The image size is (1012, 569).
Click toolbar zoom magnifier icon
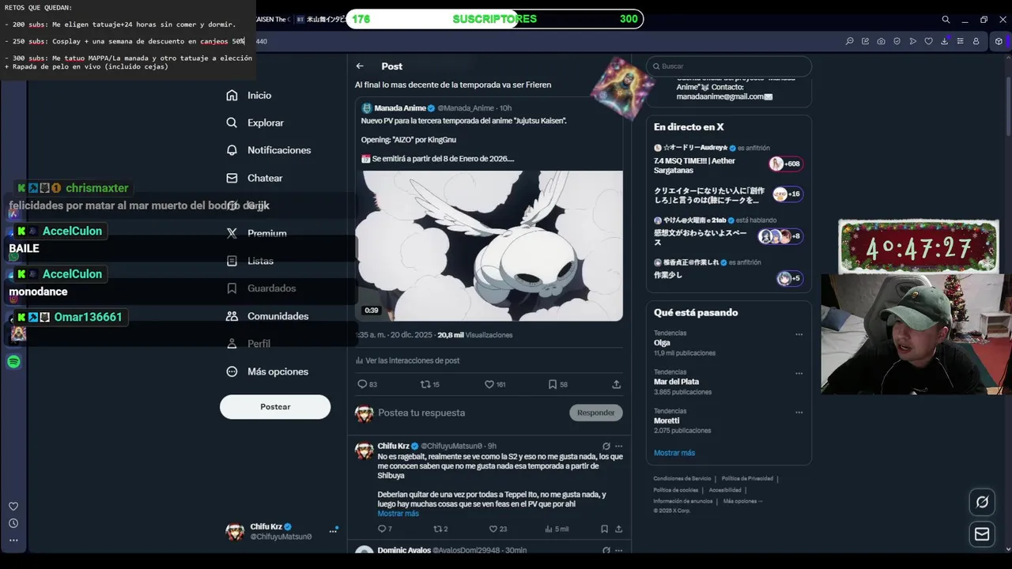(849, 41)
